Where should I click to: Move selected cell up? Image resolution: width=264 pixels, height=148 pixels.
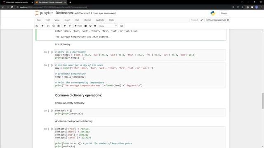pyautogui.click(x=65, y=26)
